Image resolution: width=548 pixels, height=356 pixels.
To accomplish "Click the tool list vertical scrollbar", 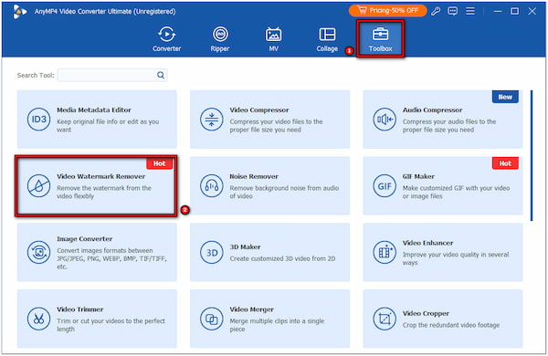I will point(532,155).
